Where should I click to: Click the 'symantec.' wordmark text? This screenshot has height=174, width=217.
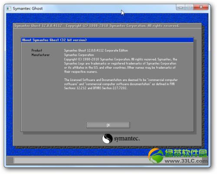(x=127, y=138)
